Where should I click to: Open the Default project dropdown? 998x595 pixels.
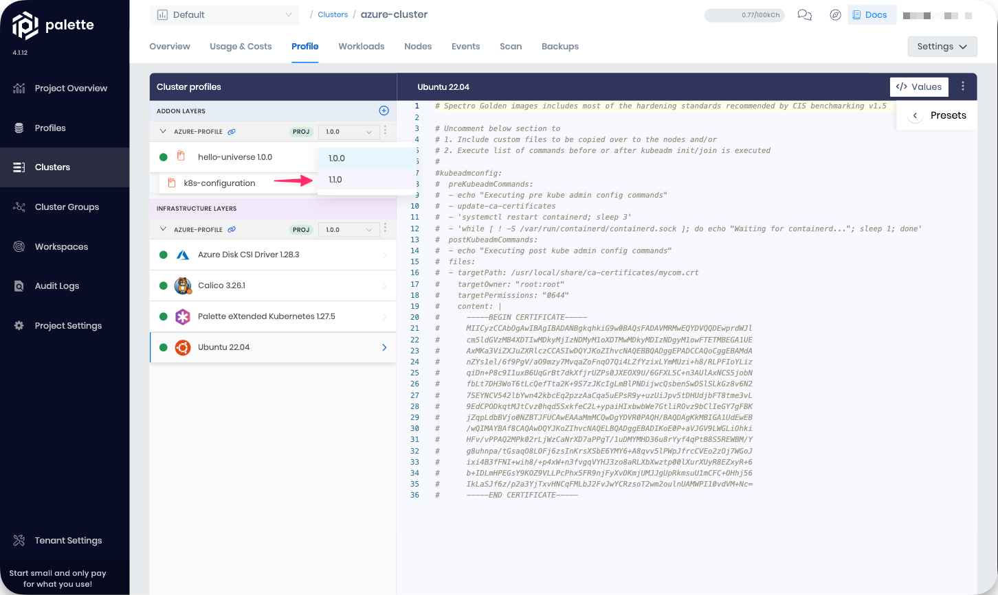tap(224, 15)
